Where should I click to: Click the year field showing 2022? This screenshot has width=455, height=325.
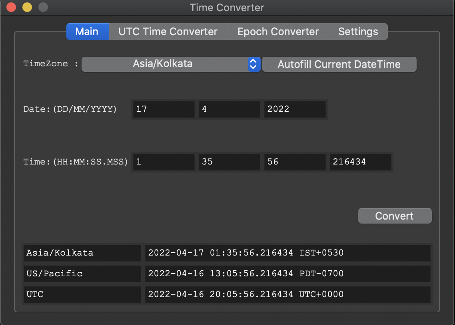[x=295, y=109]
